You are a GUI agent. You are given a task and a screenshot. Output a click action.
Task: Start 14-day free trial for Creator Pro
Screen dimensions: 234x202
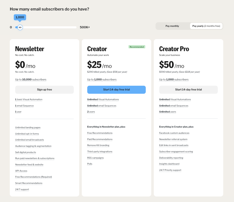[188, 90]
